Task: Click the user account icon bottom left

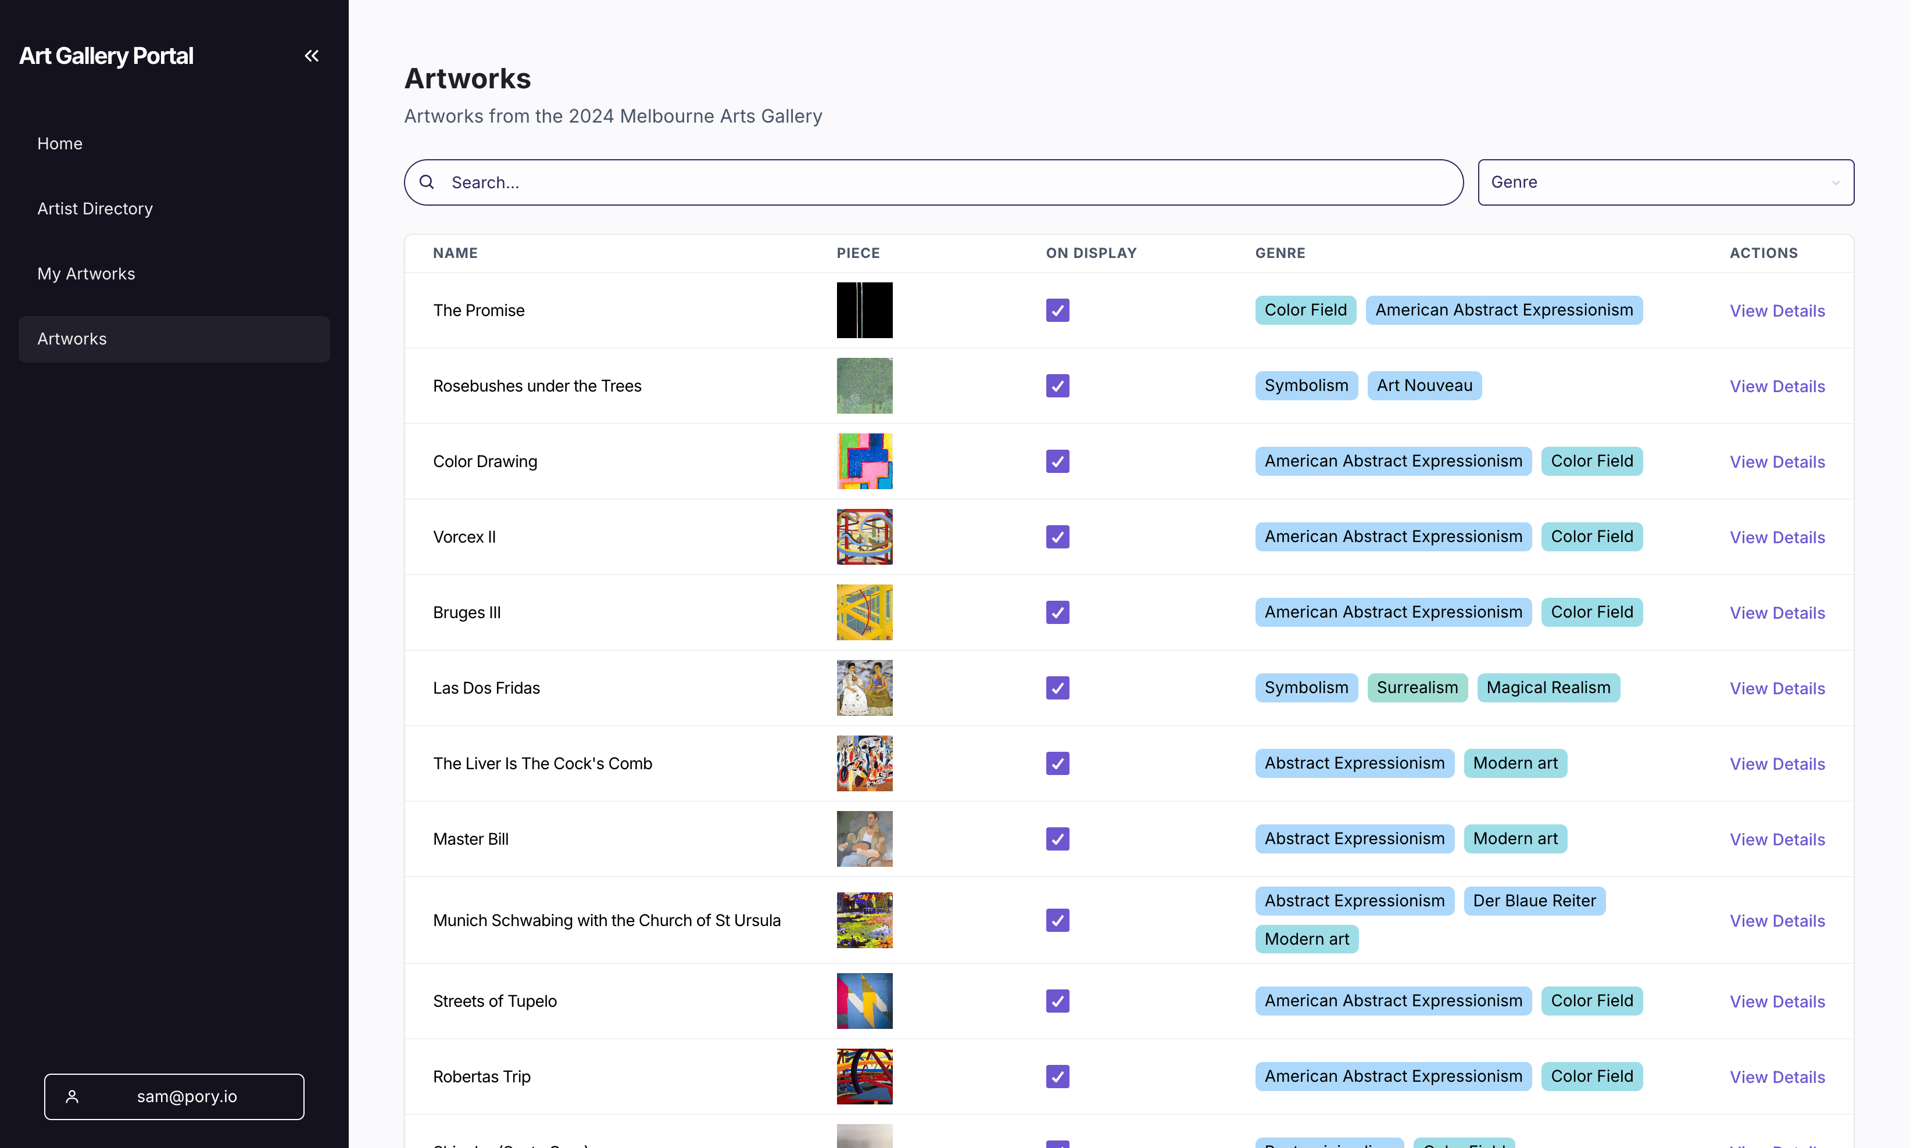Action: pyautogui.click(x=71, y=1096)
